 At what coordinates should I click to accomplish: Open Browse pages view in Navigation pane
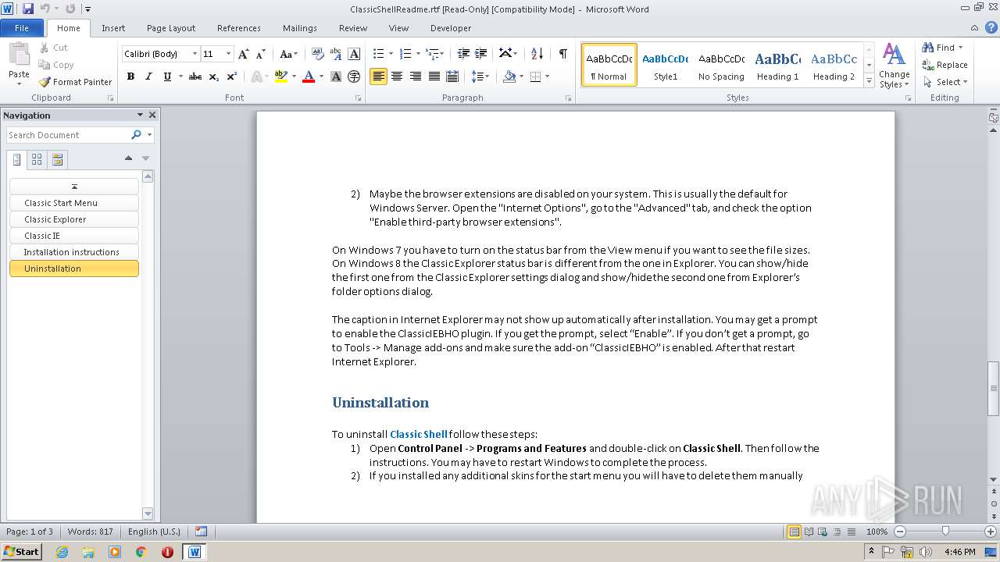click(x=37, y=159)
